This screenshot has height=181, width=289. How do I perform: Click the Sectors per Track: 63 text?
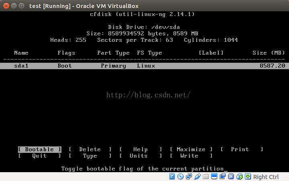click(x=135, y=40)
